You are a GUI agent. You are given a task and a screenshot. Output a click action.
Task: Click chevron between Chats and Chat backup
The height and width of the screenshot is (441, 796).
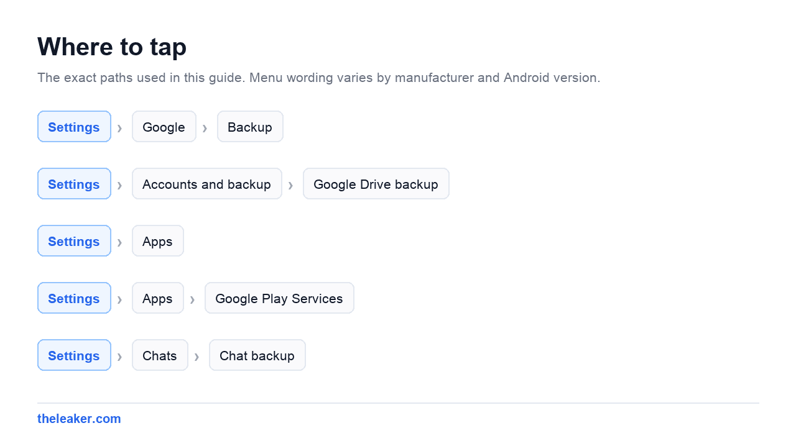click(197, 357)
